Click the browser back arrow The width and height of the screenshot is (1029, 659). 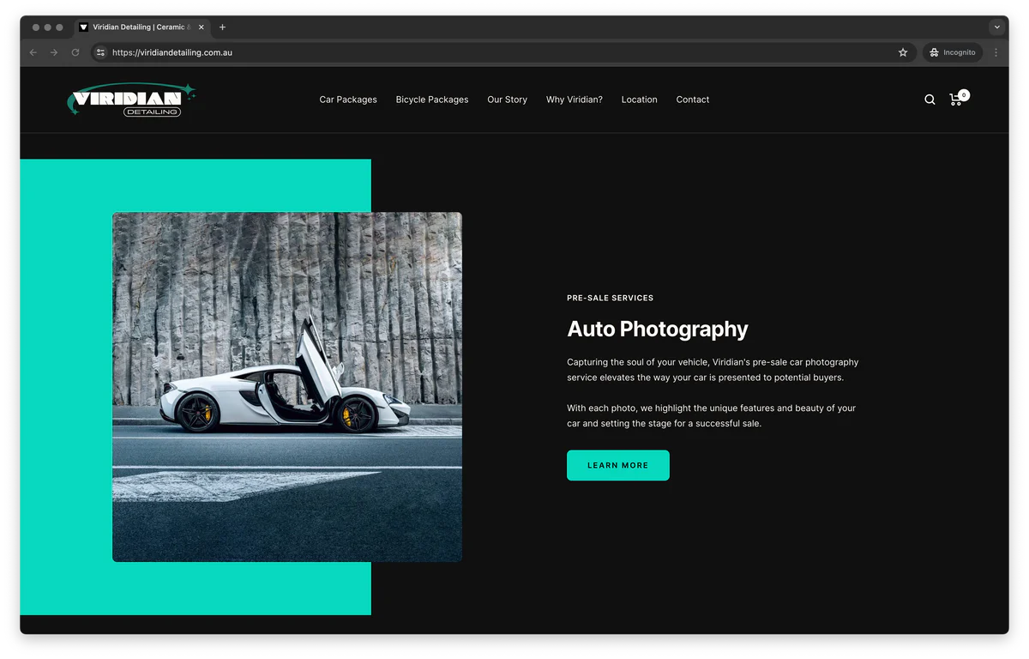pyautogui.click(x=33, y=52)
